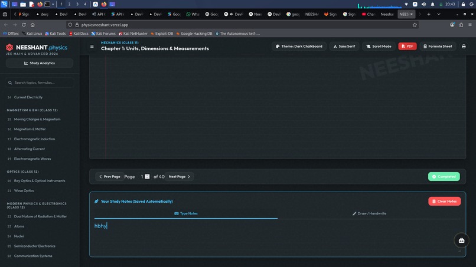Open a new browser tab

429,14
